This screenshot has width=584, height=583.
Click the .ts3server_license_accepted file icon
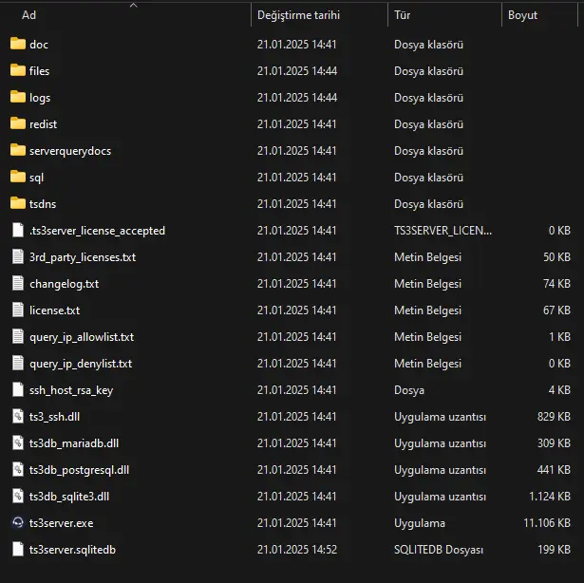point(18,230)
